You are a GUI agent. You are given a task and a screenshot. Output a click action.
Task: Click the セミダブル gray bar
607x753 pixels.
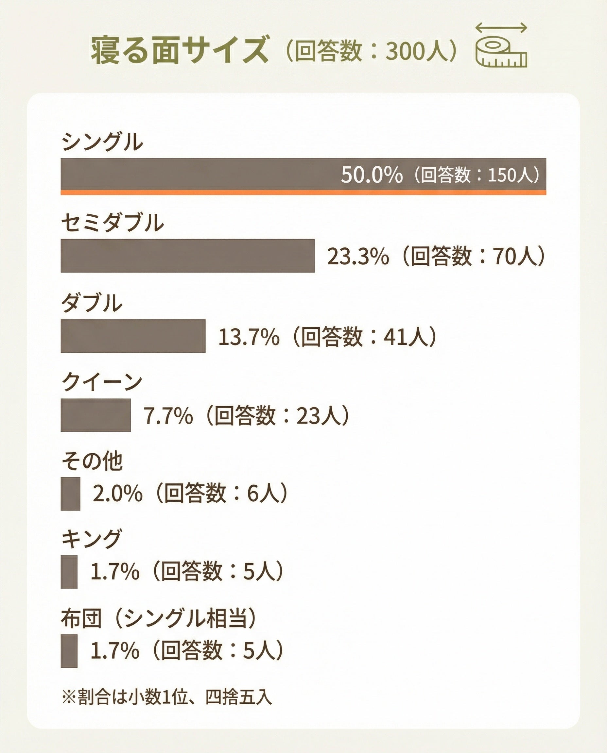[187, 256]
